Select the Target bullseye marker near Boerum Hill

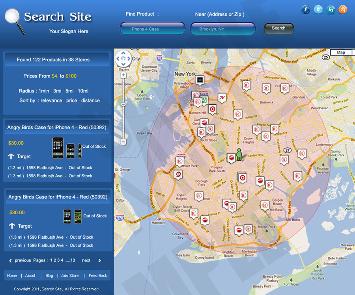click(x=212, y=109)
